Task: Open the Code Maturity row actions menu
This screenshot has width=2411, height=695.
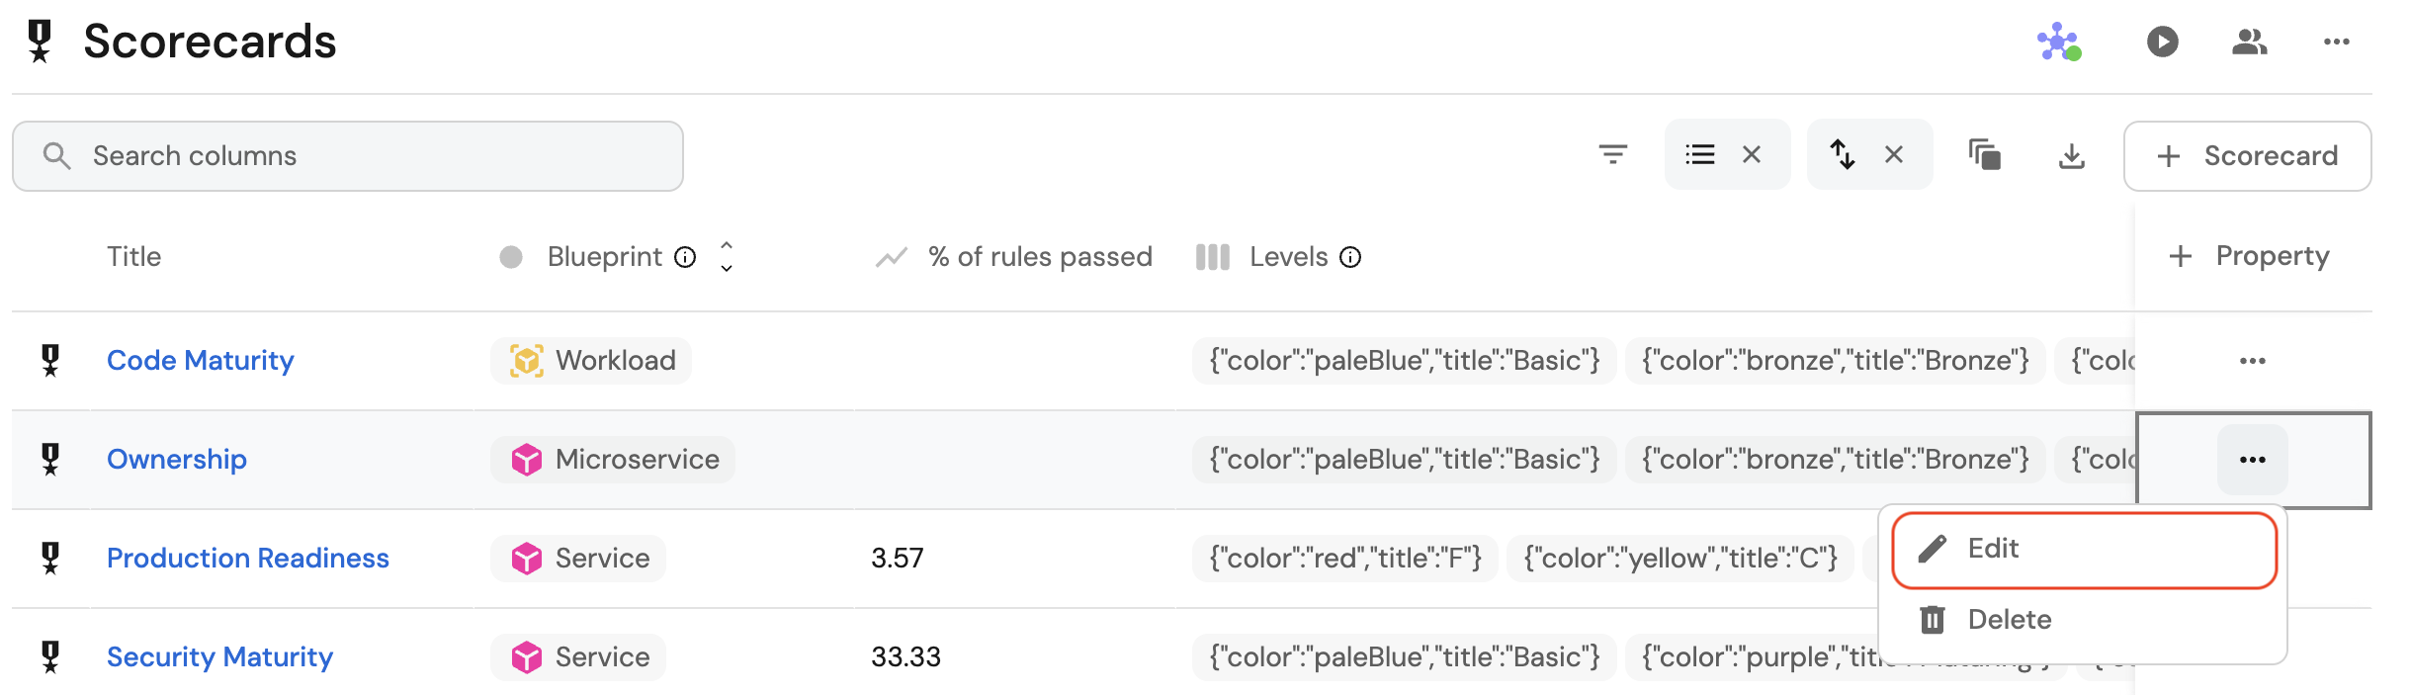Action: coord(2252,361)
